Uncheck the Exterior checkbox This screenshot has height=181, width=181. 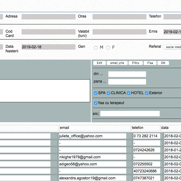tap(147, 93)
